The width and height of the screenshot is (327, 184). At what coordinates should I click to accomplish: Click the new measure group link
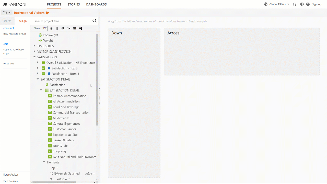click(14, 33)
